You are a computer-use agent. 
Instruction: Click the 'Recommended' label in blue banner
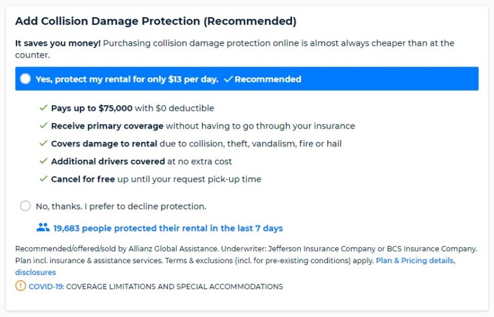[x=268, y=79]
